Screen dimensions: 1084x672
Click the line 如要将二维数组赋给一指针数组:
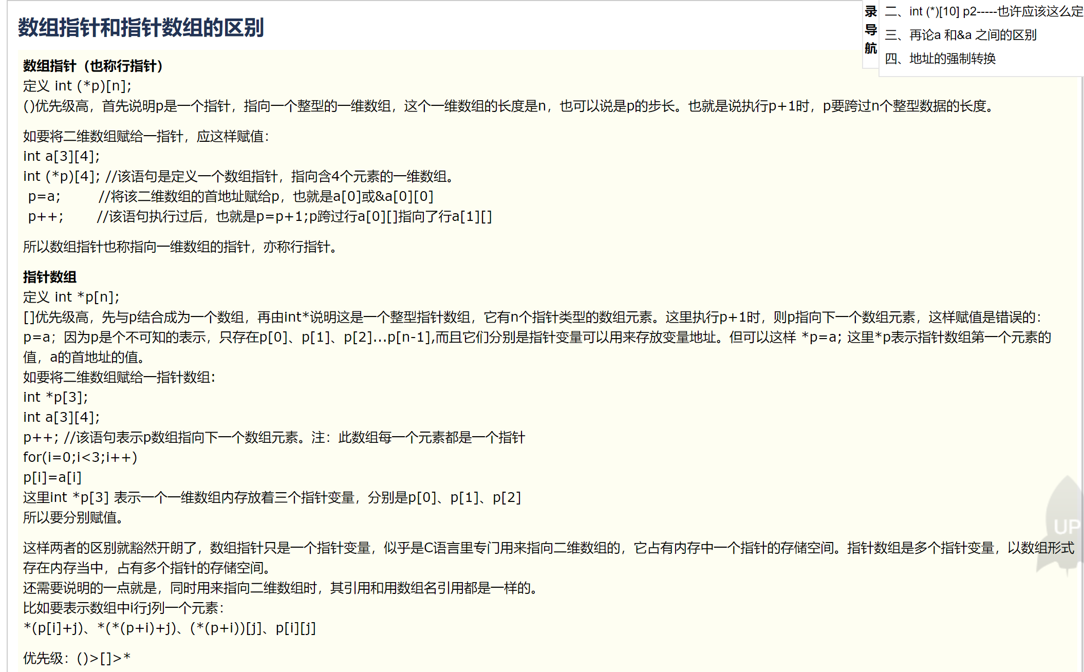click(x=119, y=377)
